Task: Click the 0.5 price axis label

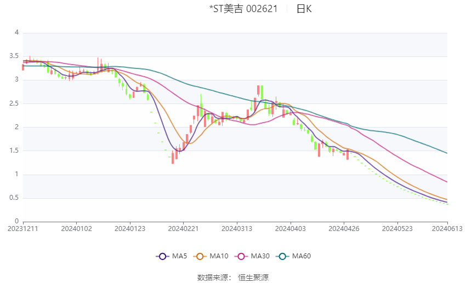Action: (14, 198)
